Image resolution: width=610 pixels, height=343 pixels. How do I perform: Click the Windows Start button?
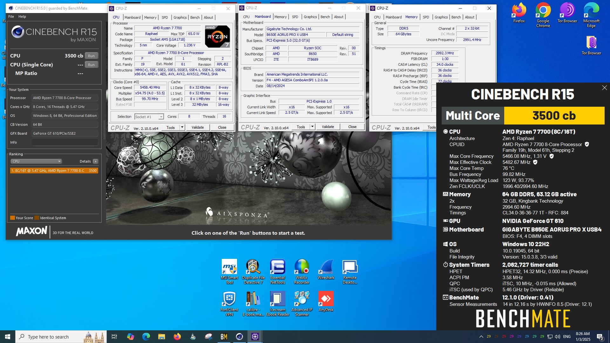click(x=8, y=337)
